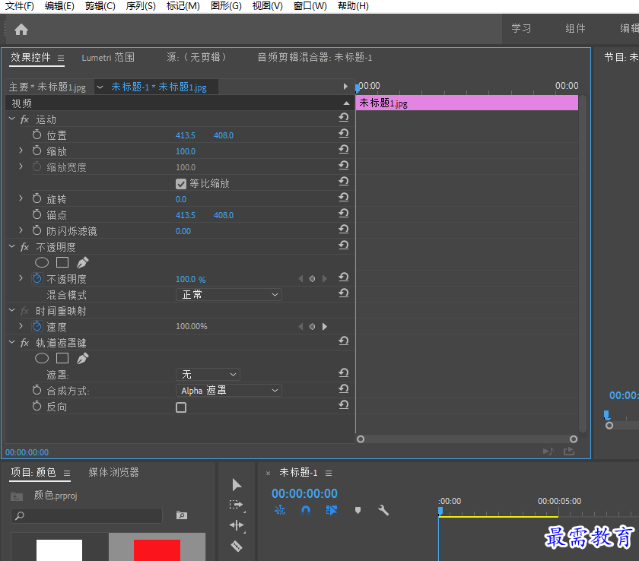Add 不透明度 keyframe diamond button
This screenshot has width=639, height=561.
312,279
